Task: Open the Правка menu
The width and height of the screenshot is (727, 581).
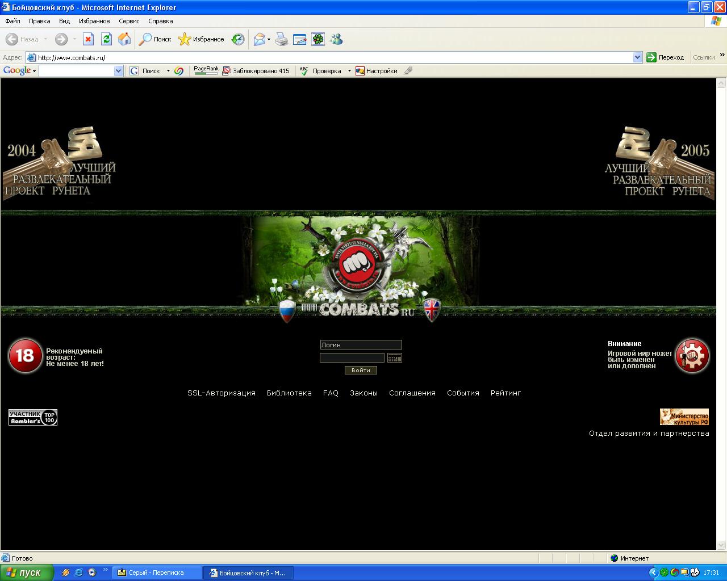Action: 40,21
